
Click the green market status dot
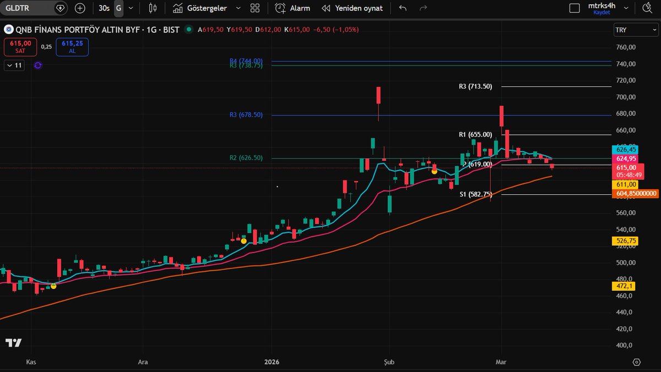189,30
